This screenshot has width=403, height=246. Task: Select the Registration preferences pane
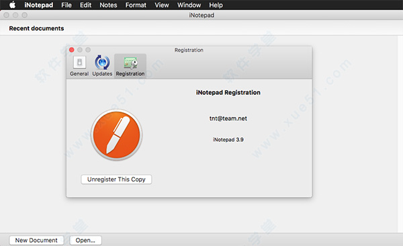pyautogui.click(x=130, y=66)
